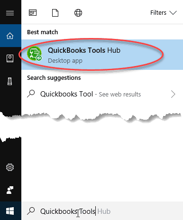Click the tower devices icon in the sidebar

tap(10, 81)
